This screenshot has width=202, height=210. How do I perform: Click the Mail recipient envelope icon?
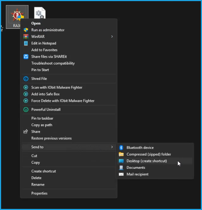tap(121, 174)
